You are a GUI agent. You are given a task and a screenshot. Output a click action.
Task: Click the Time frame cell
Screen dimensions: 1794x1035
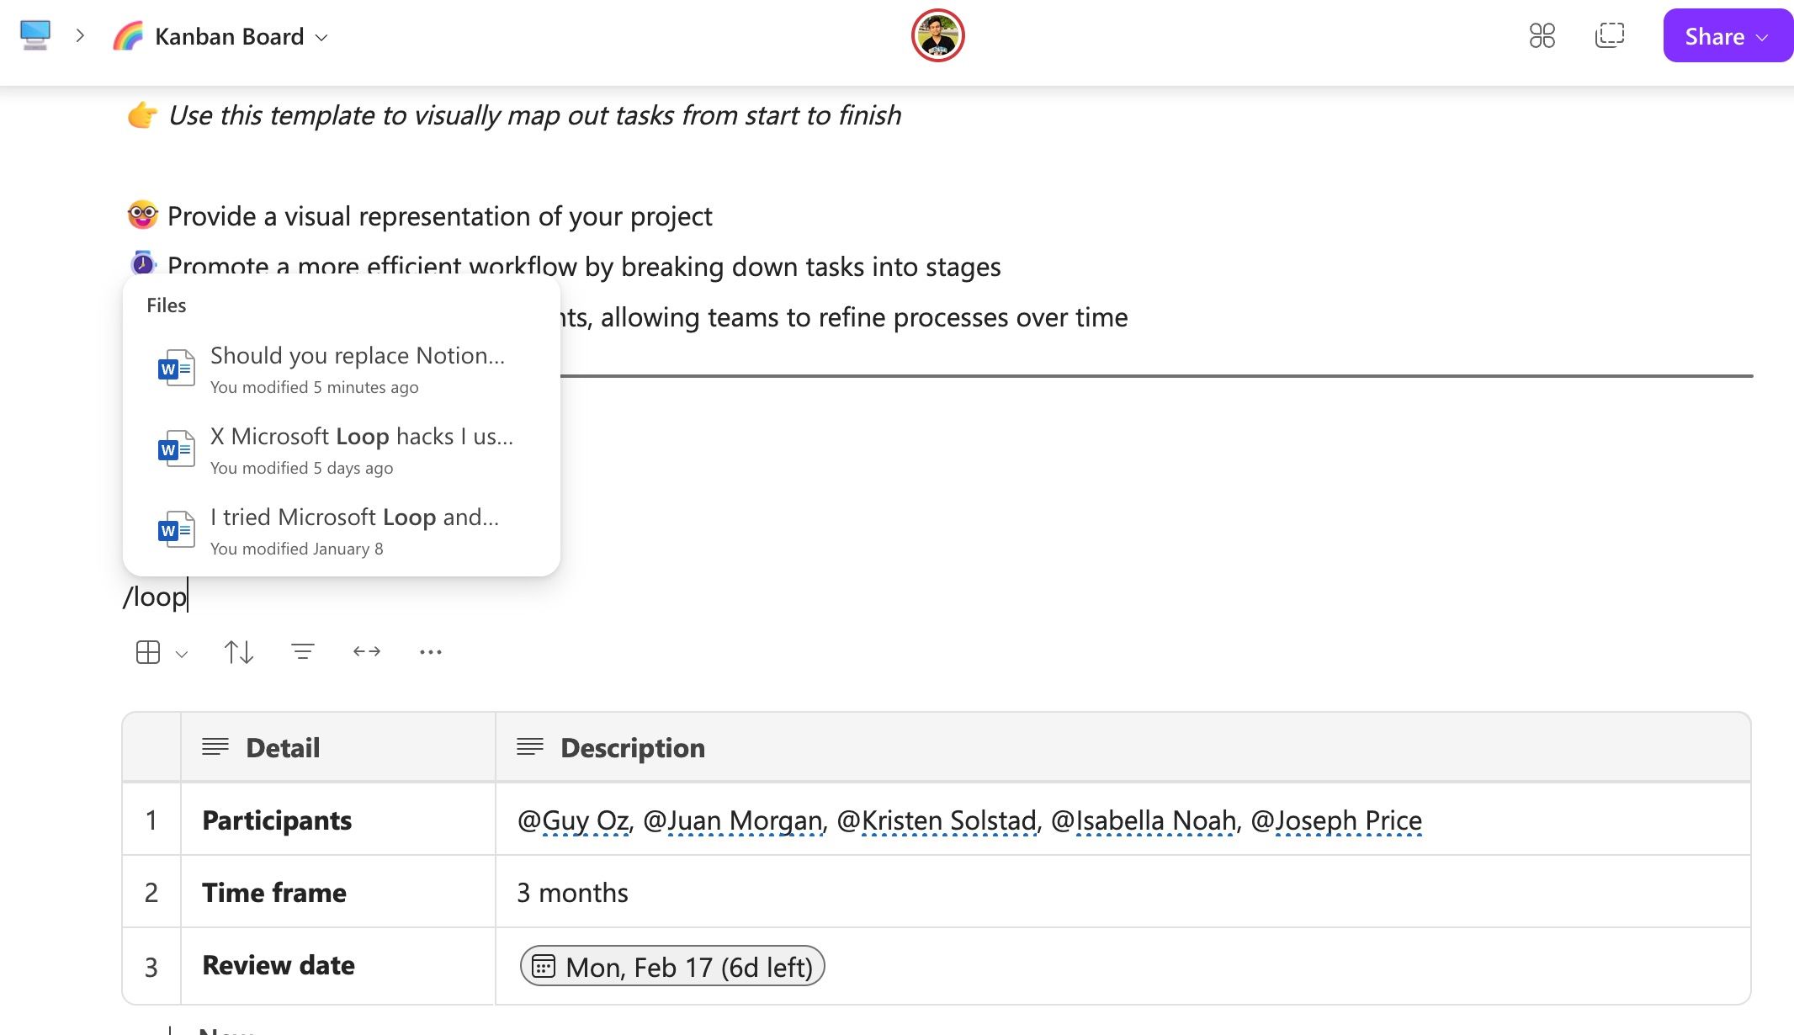click(338, 892)
